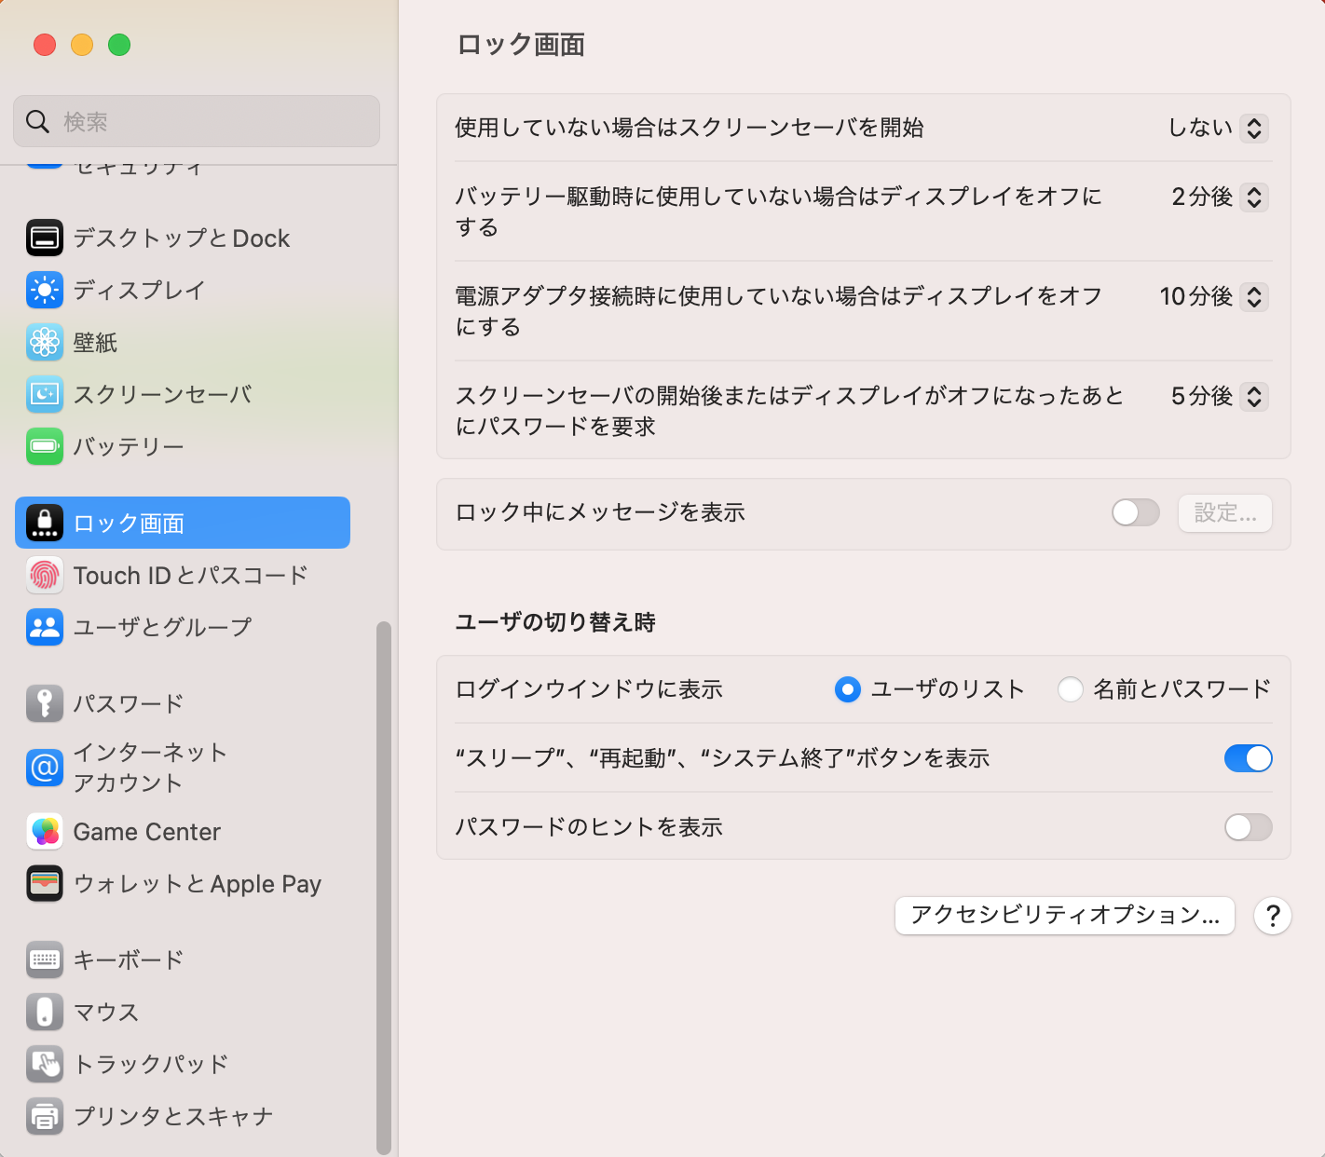Open the screensaver start time dropdown
This screenshot has height=1157, width=1325.
pos(1255,128)
